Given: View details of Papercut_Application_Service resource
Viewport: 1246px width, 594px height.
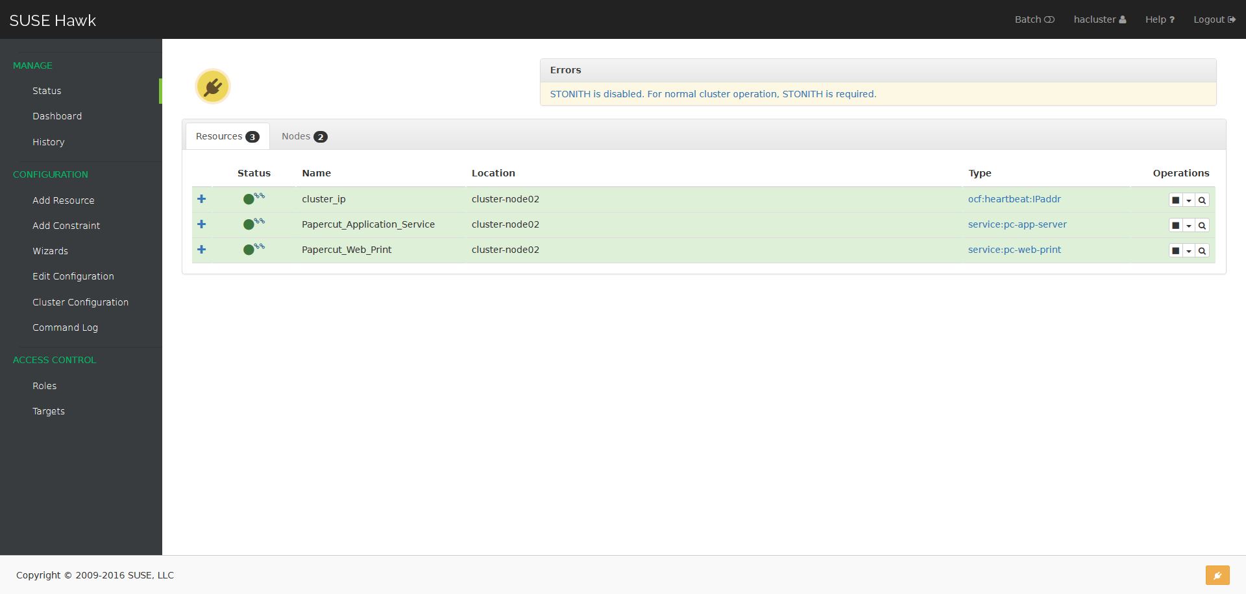Looking at the screenshot, I should pos(1202,226).
